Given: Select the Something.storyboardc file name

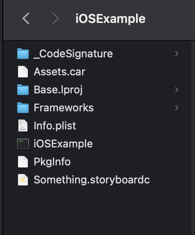Looking at the screenshot, I should click(92, 180).
